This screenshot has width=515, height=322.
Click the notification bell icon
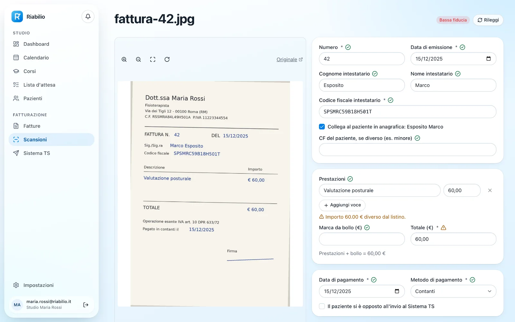point(88,16)
